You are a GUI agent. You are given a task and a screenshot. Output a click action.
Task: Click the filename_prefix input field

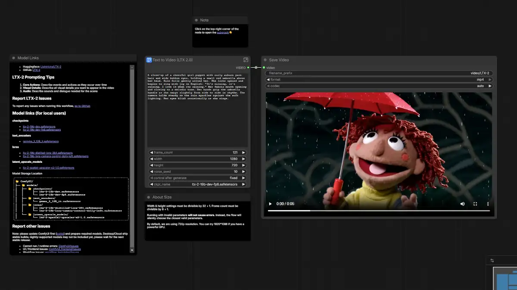[379, 73]
